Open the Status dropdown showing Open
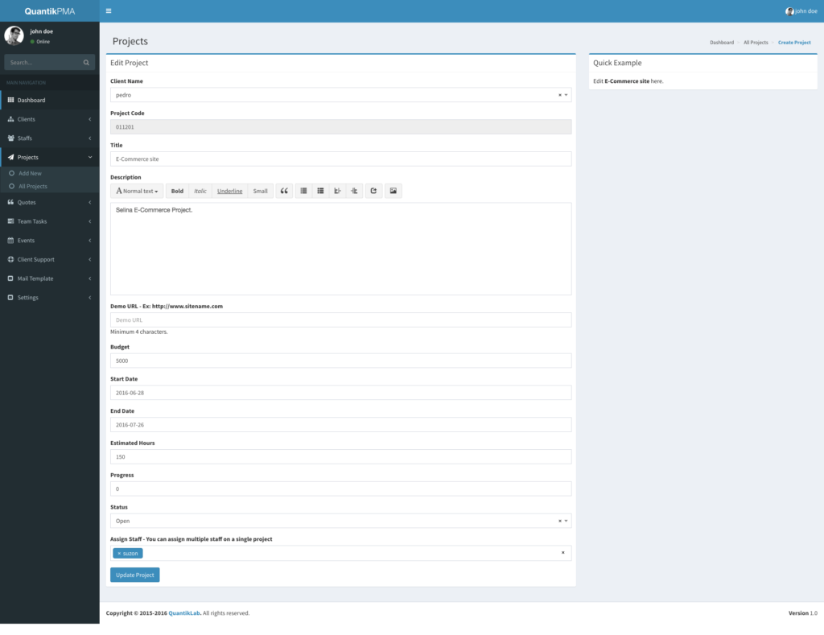Image resolution: width=824 pixels, height=635 pixels. coord(340,521)
